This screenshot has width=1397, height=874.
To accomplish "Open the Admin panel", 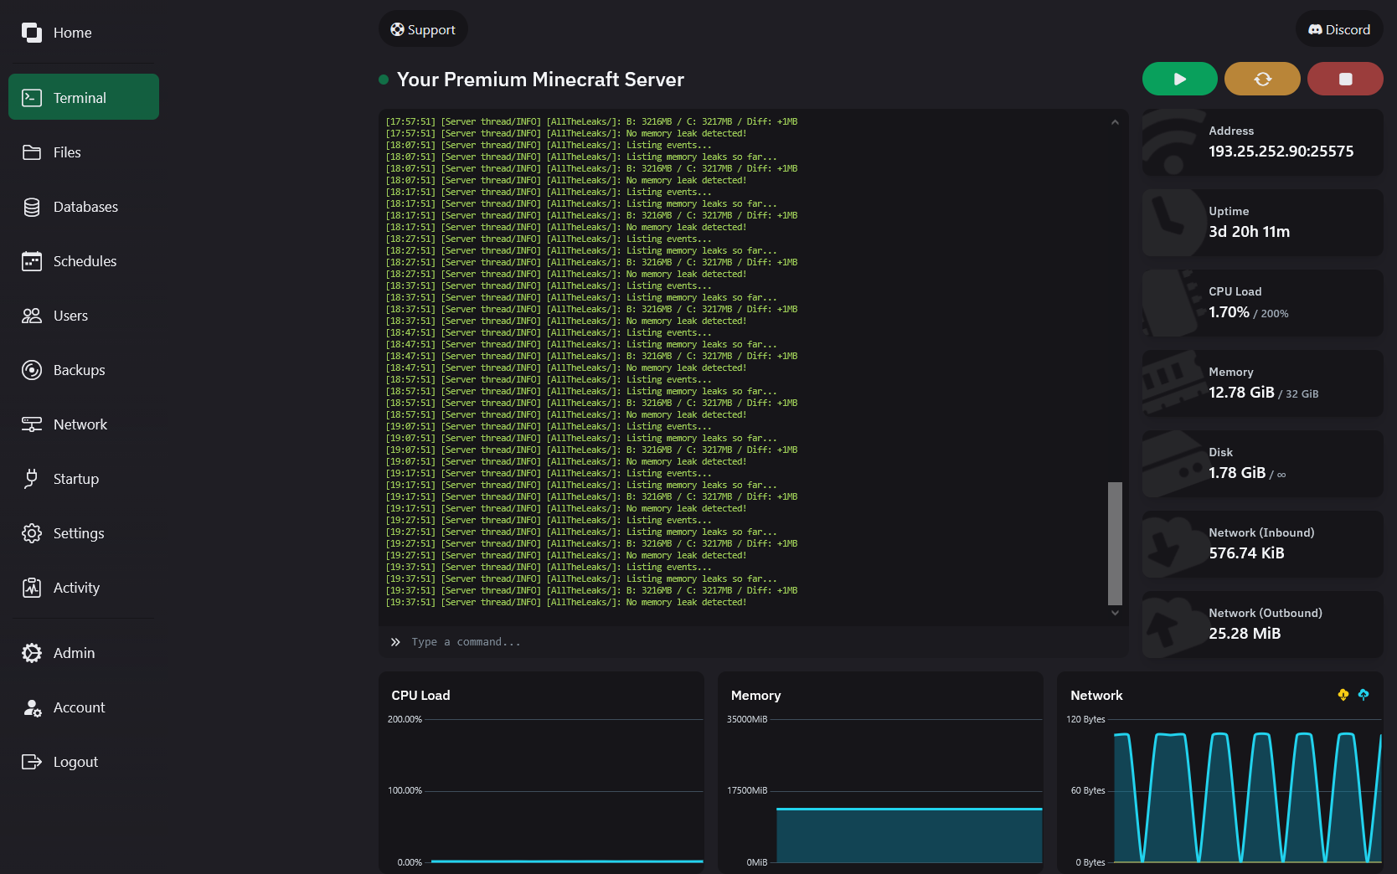I will [x=74, y=652].
